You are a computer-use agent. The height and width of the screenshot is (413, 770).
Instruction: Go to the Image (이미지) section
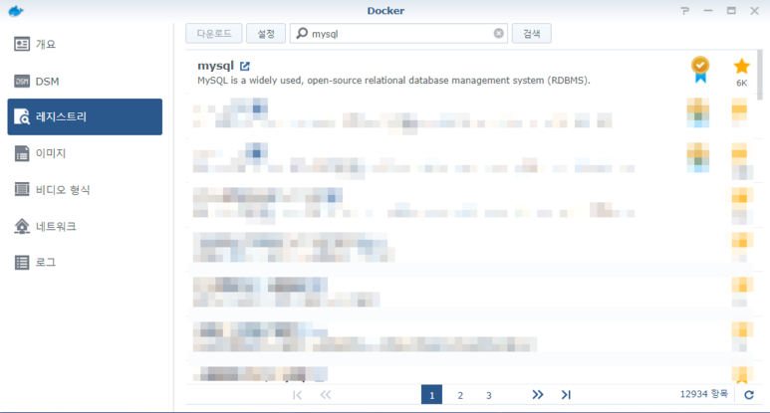85,153
